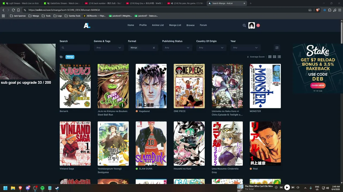This screenshot has width=343, height=192.
Task: Open the Jack Sparrow bookmarks folder
Action: (17, 16)
